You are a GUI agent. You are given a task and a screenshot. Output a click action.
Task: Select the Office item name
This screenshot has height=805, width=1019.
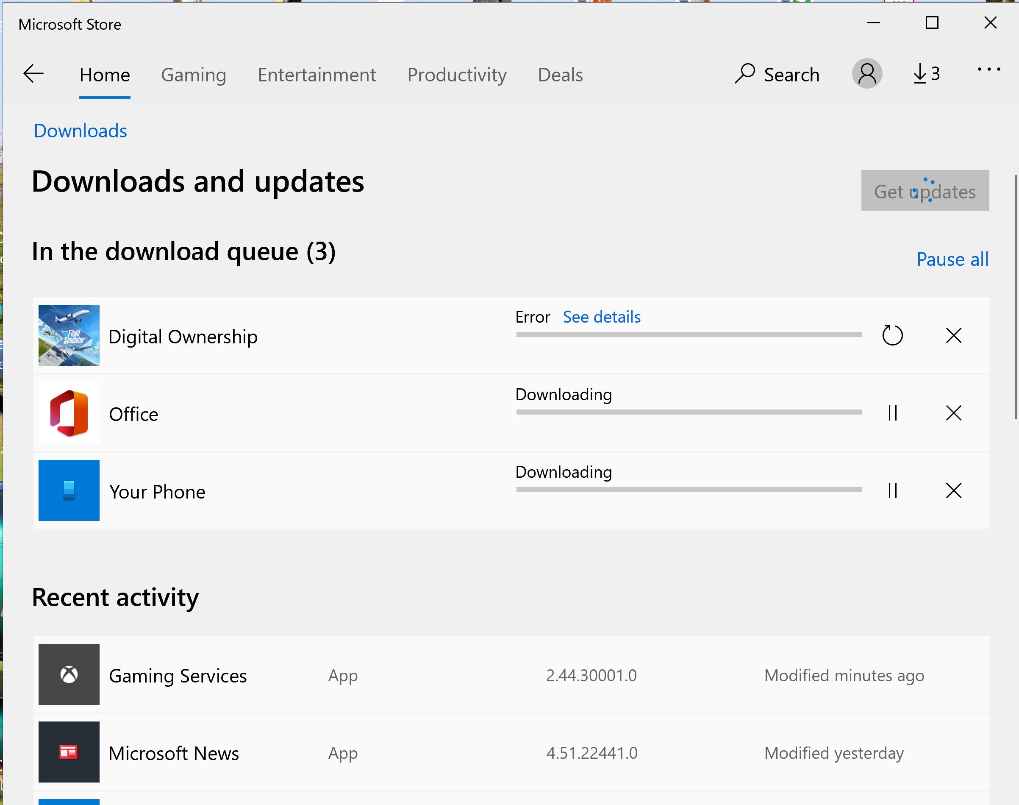click(x=133, y=414)
